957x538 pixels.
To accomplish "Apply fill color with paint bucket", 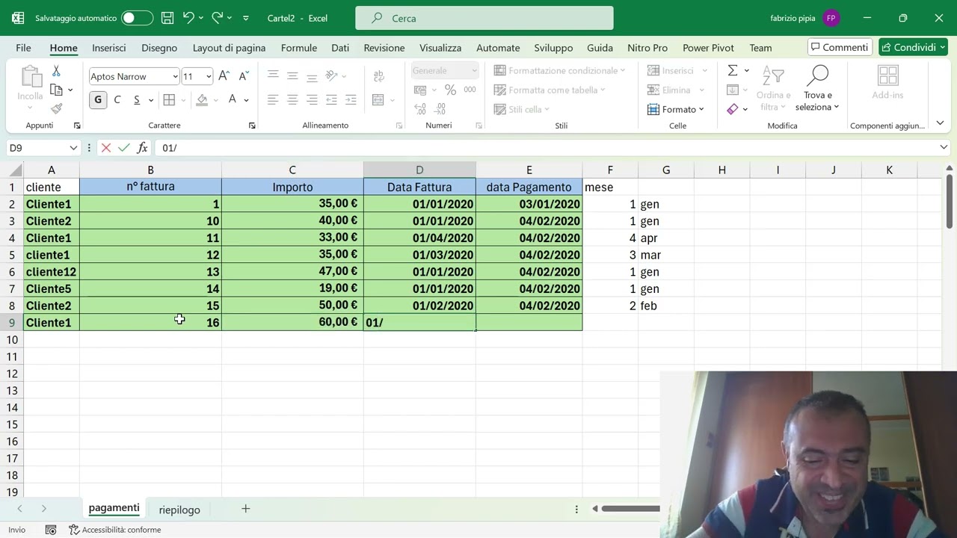I will click(x=202, y=99).
